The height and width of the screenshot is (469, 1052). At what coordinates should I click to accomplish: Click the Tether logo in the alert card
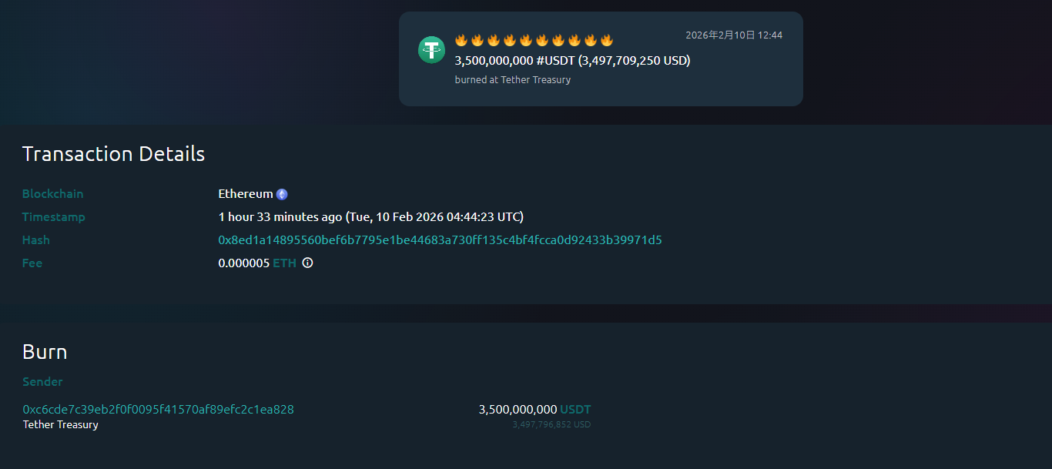[x=431, y=50]
